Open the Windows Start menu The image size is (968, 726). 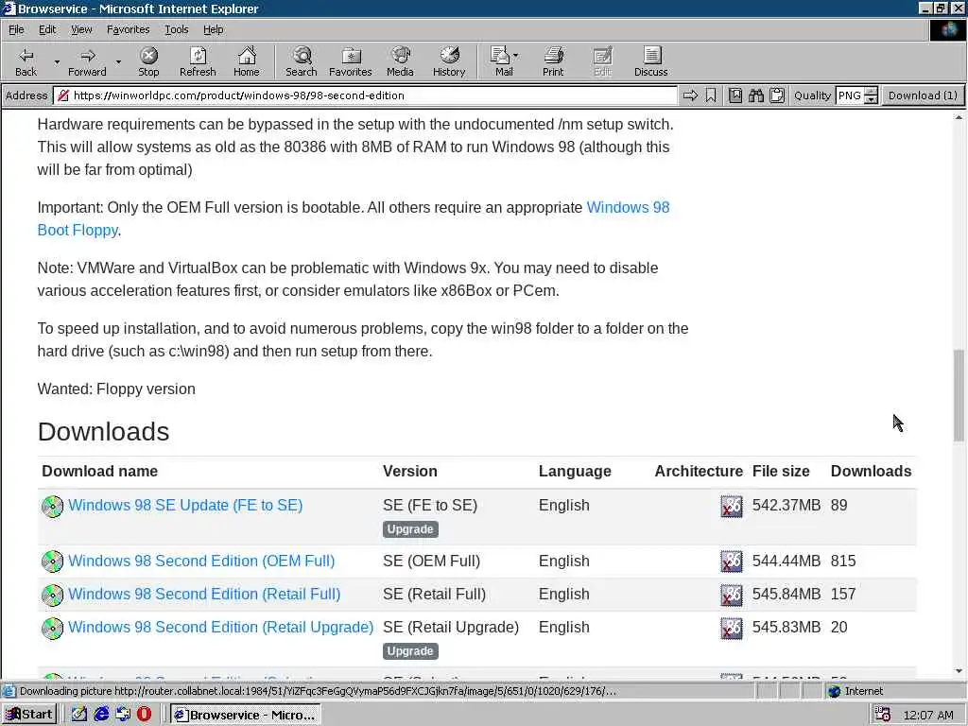[29, 715]
